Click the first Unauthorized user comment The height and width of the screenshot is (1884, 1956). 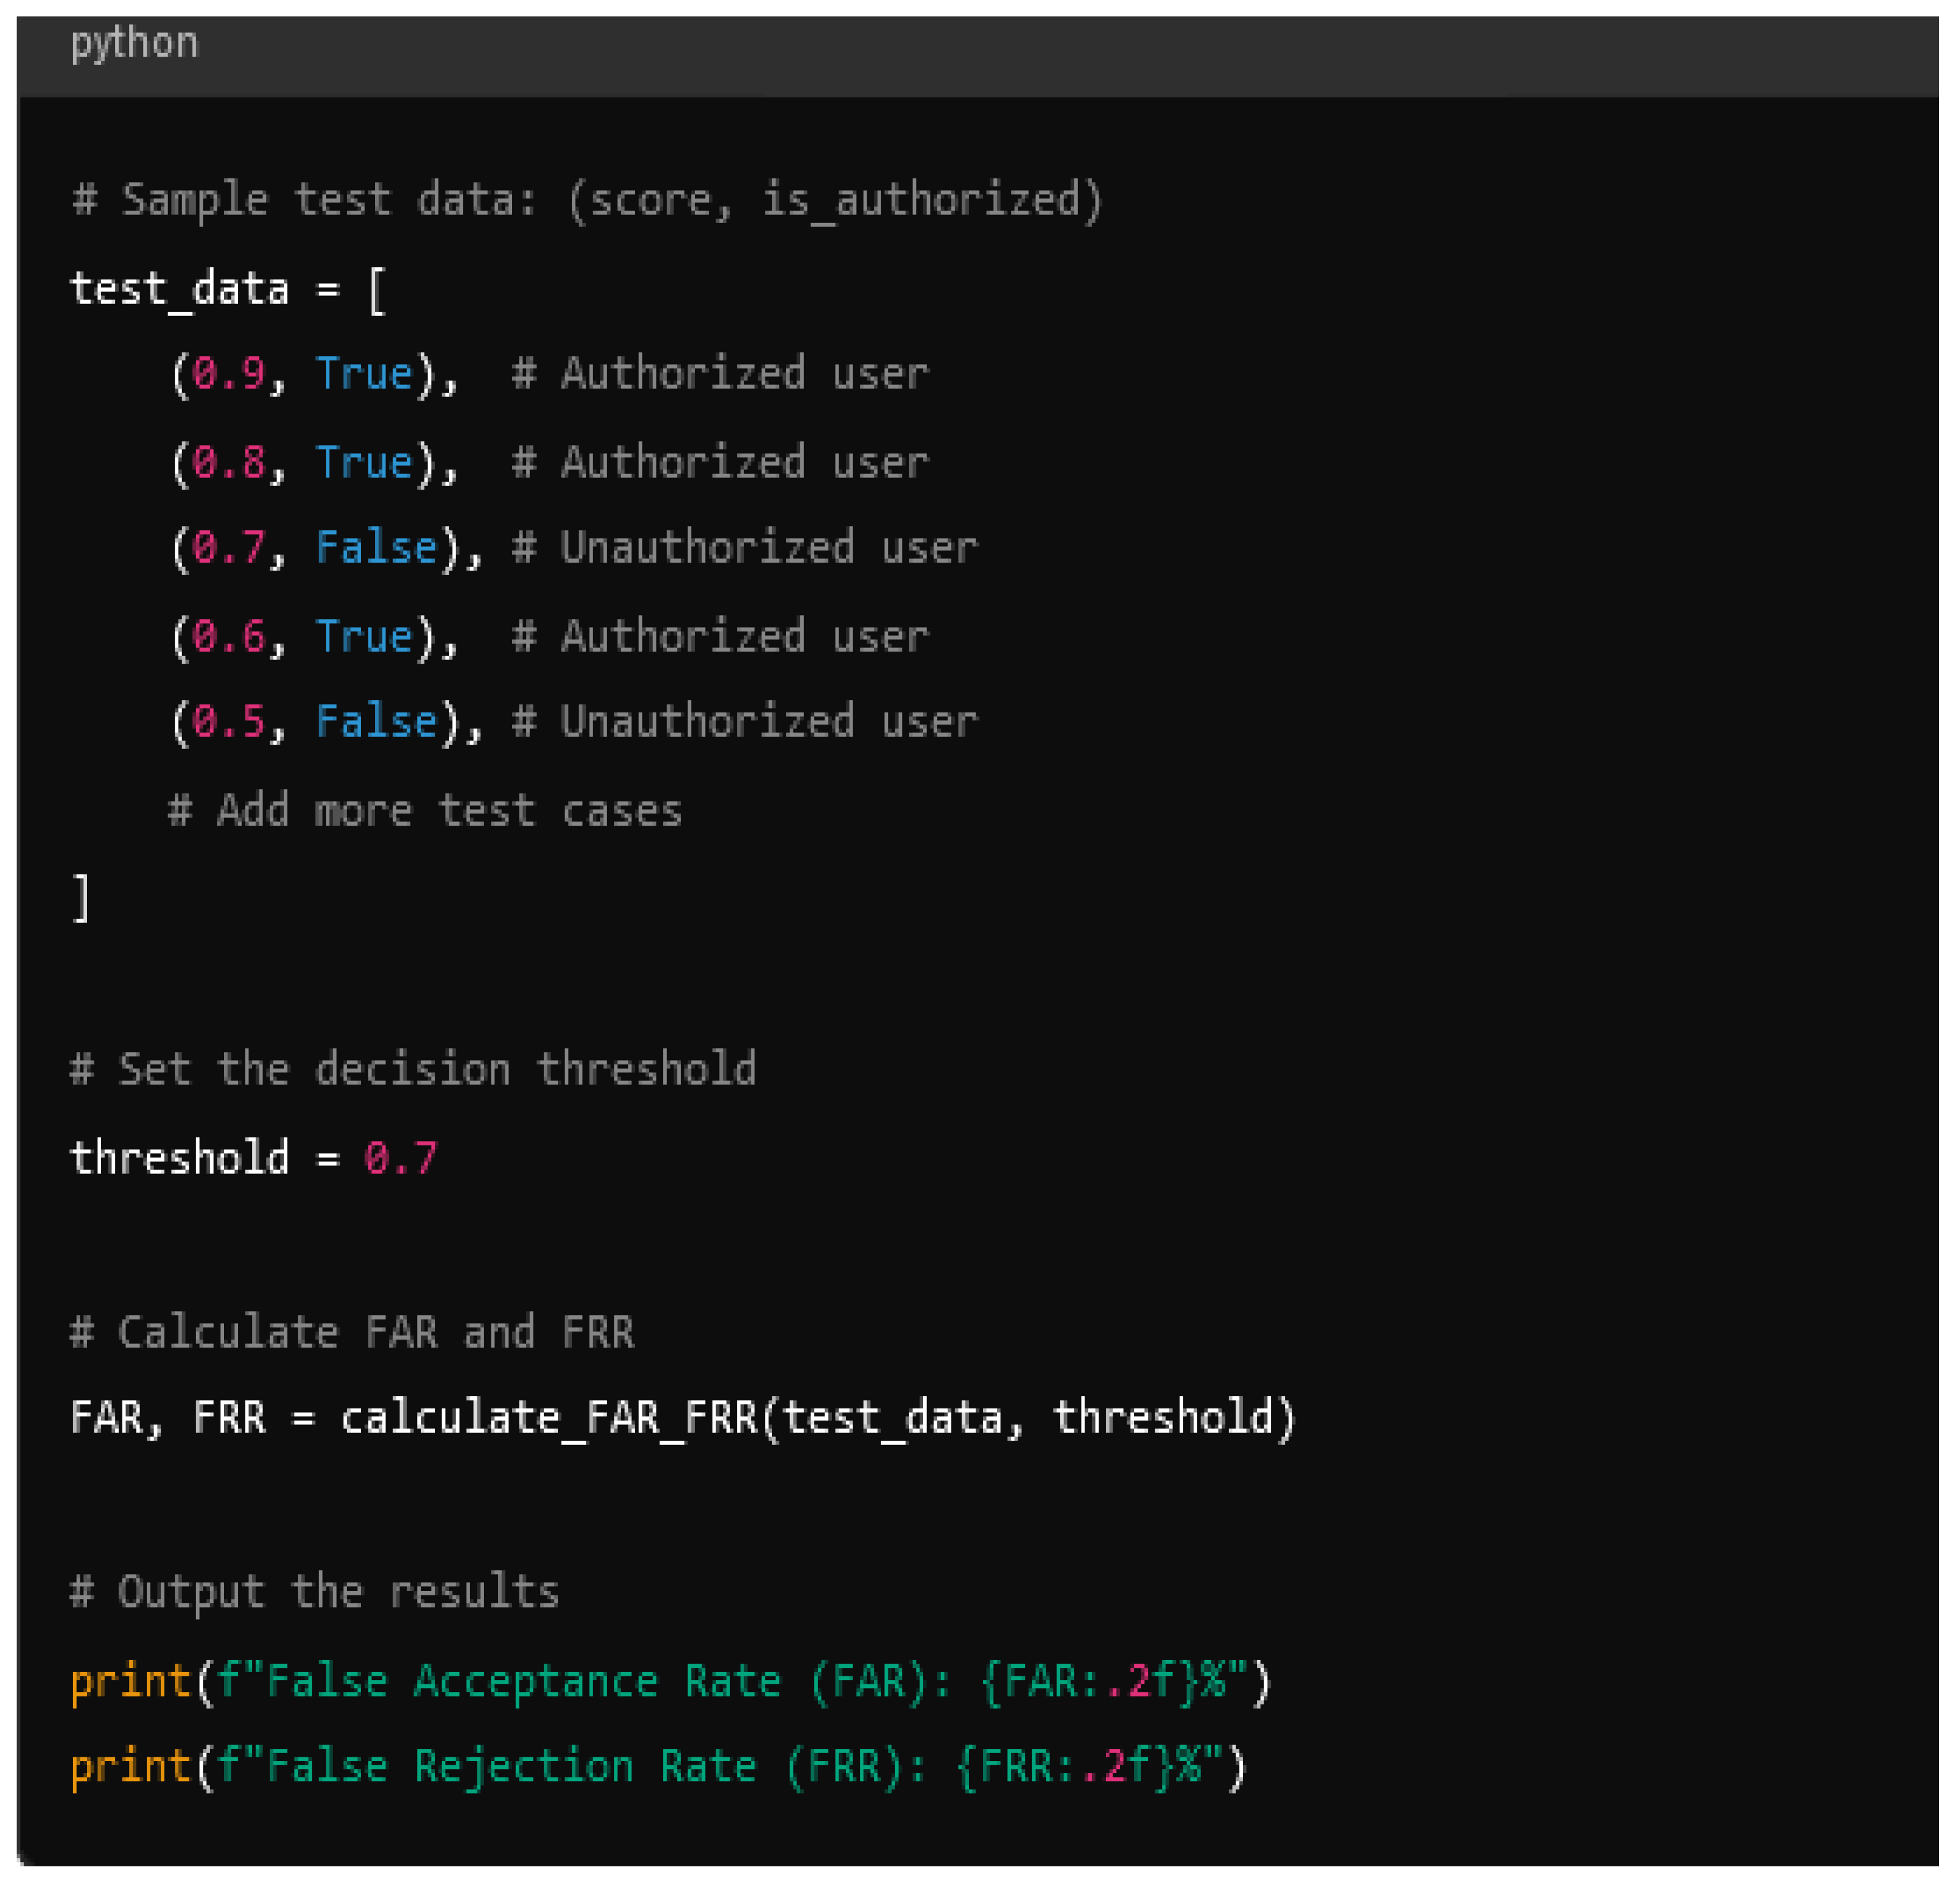tap(745, 548)
